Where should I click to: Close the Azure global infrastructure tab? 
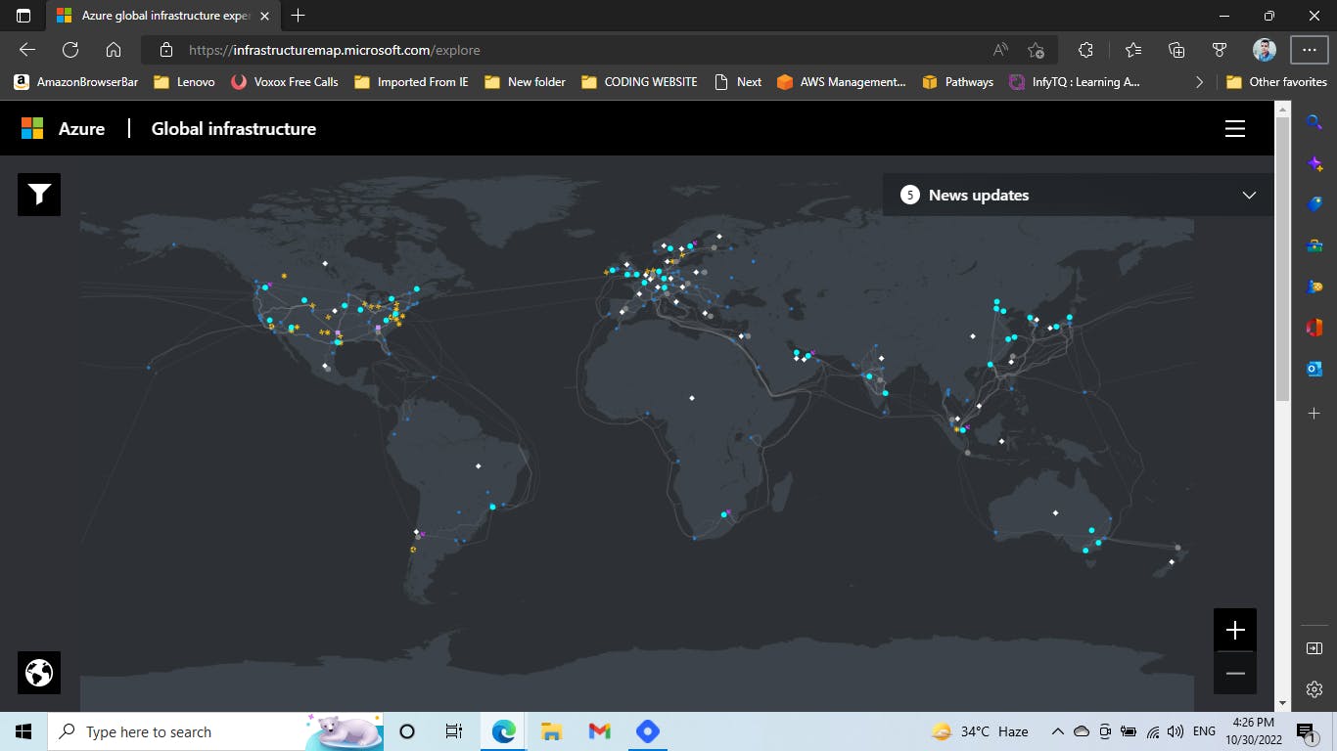(x=264, y=16)
